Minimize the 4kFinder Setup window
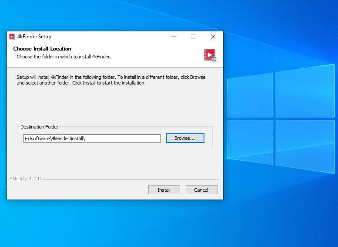Viewport: 338px width, 247px height. 174,37
